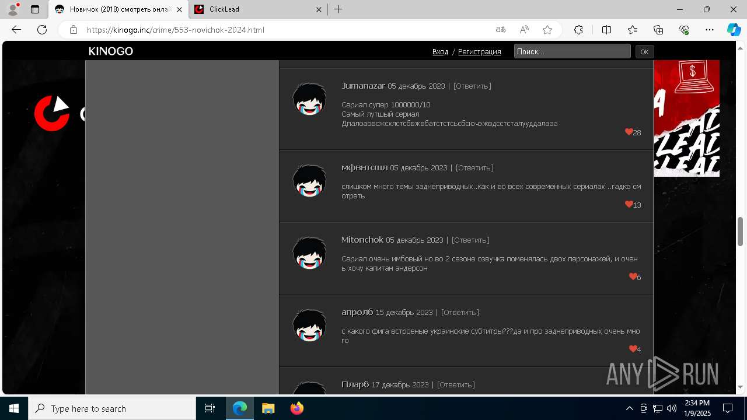
Task: Open File Explorer from the taskbar
Action: (268, 408)
